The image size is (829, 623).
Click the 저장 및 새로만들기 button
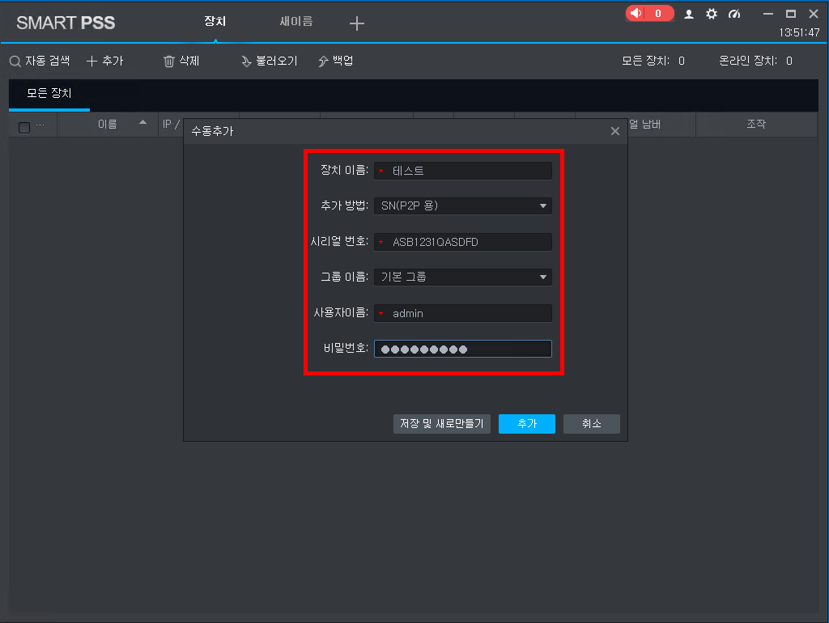tap(441, 424)
